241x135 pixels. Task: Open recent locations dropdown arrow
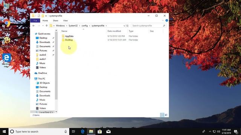43,26
